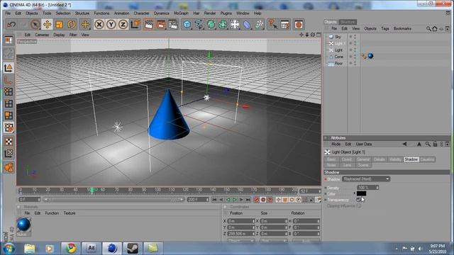Toggle the Y axis lock button
454x255 pixels.
click(111, 25)
